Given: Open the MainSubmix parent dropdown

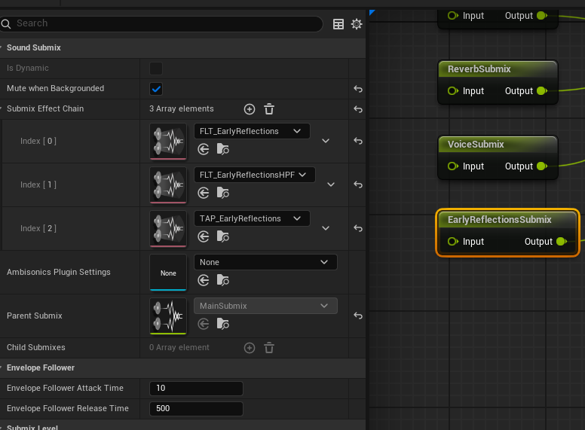Looking at the screenshot, I should point(265,306).
